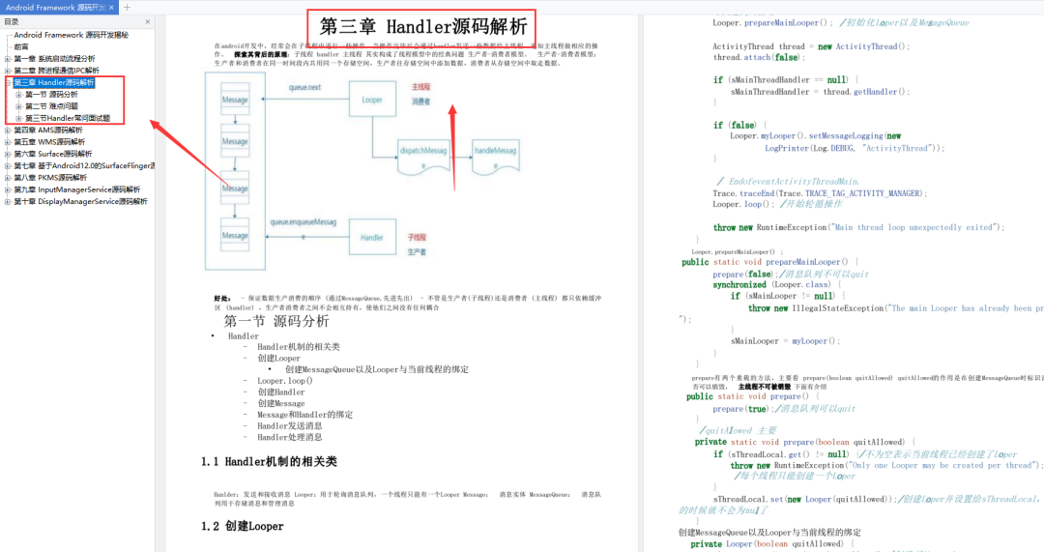Collapse 第三章 Handler源码解析 tree node
This screenshot has height=552, width=1044.
8,82
